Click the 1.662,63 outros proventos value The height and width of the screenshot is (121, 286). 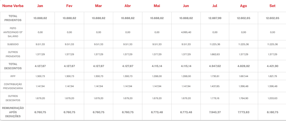click(215, 54)
